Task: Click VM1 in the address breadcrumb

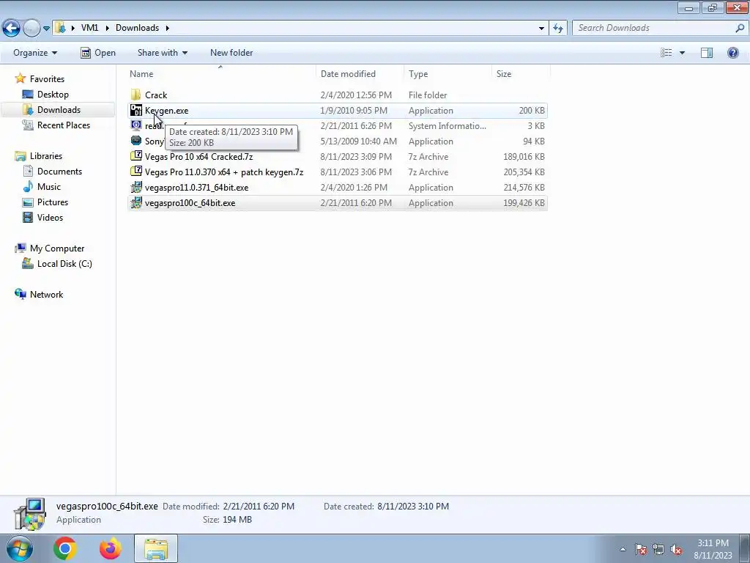Action: pyautogui.click(x=89, y=28)
